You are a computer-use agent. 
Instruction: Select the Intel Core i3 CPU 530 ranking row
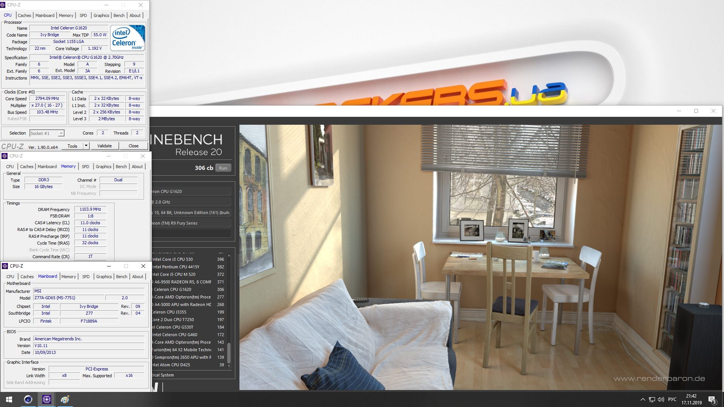point(188,259)
